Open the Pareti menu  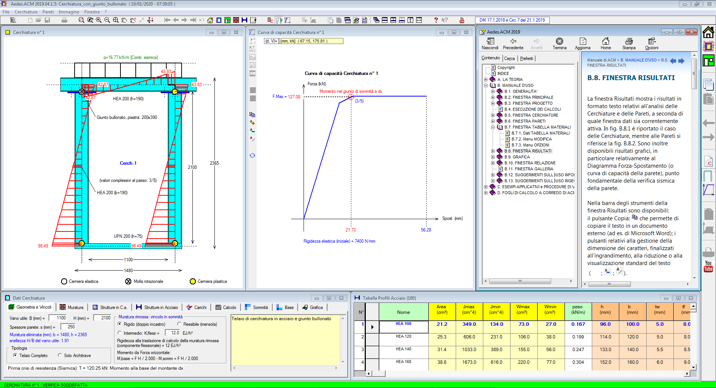[x=48, y=12]
